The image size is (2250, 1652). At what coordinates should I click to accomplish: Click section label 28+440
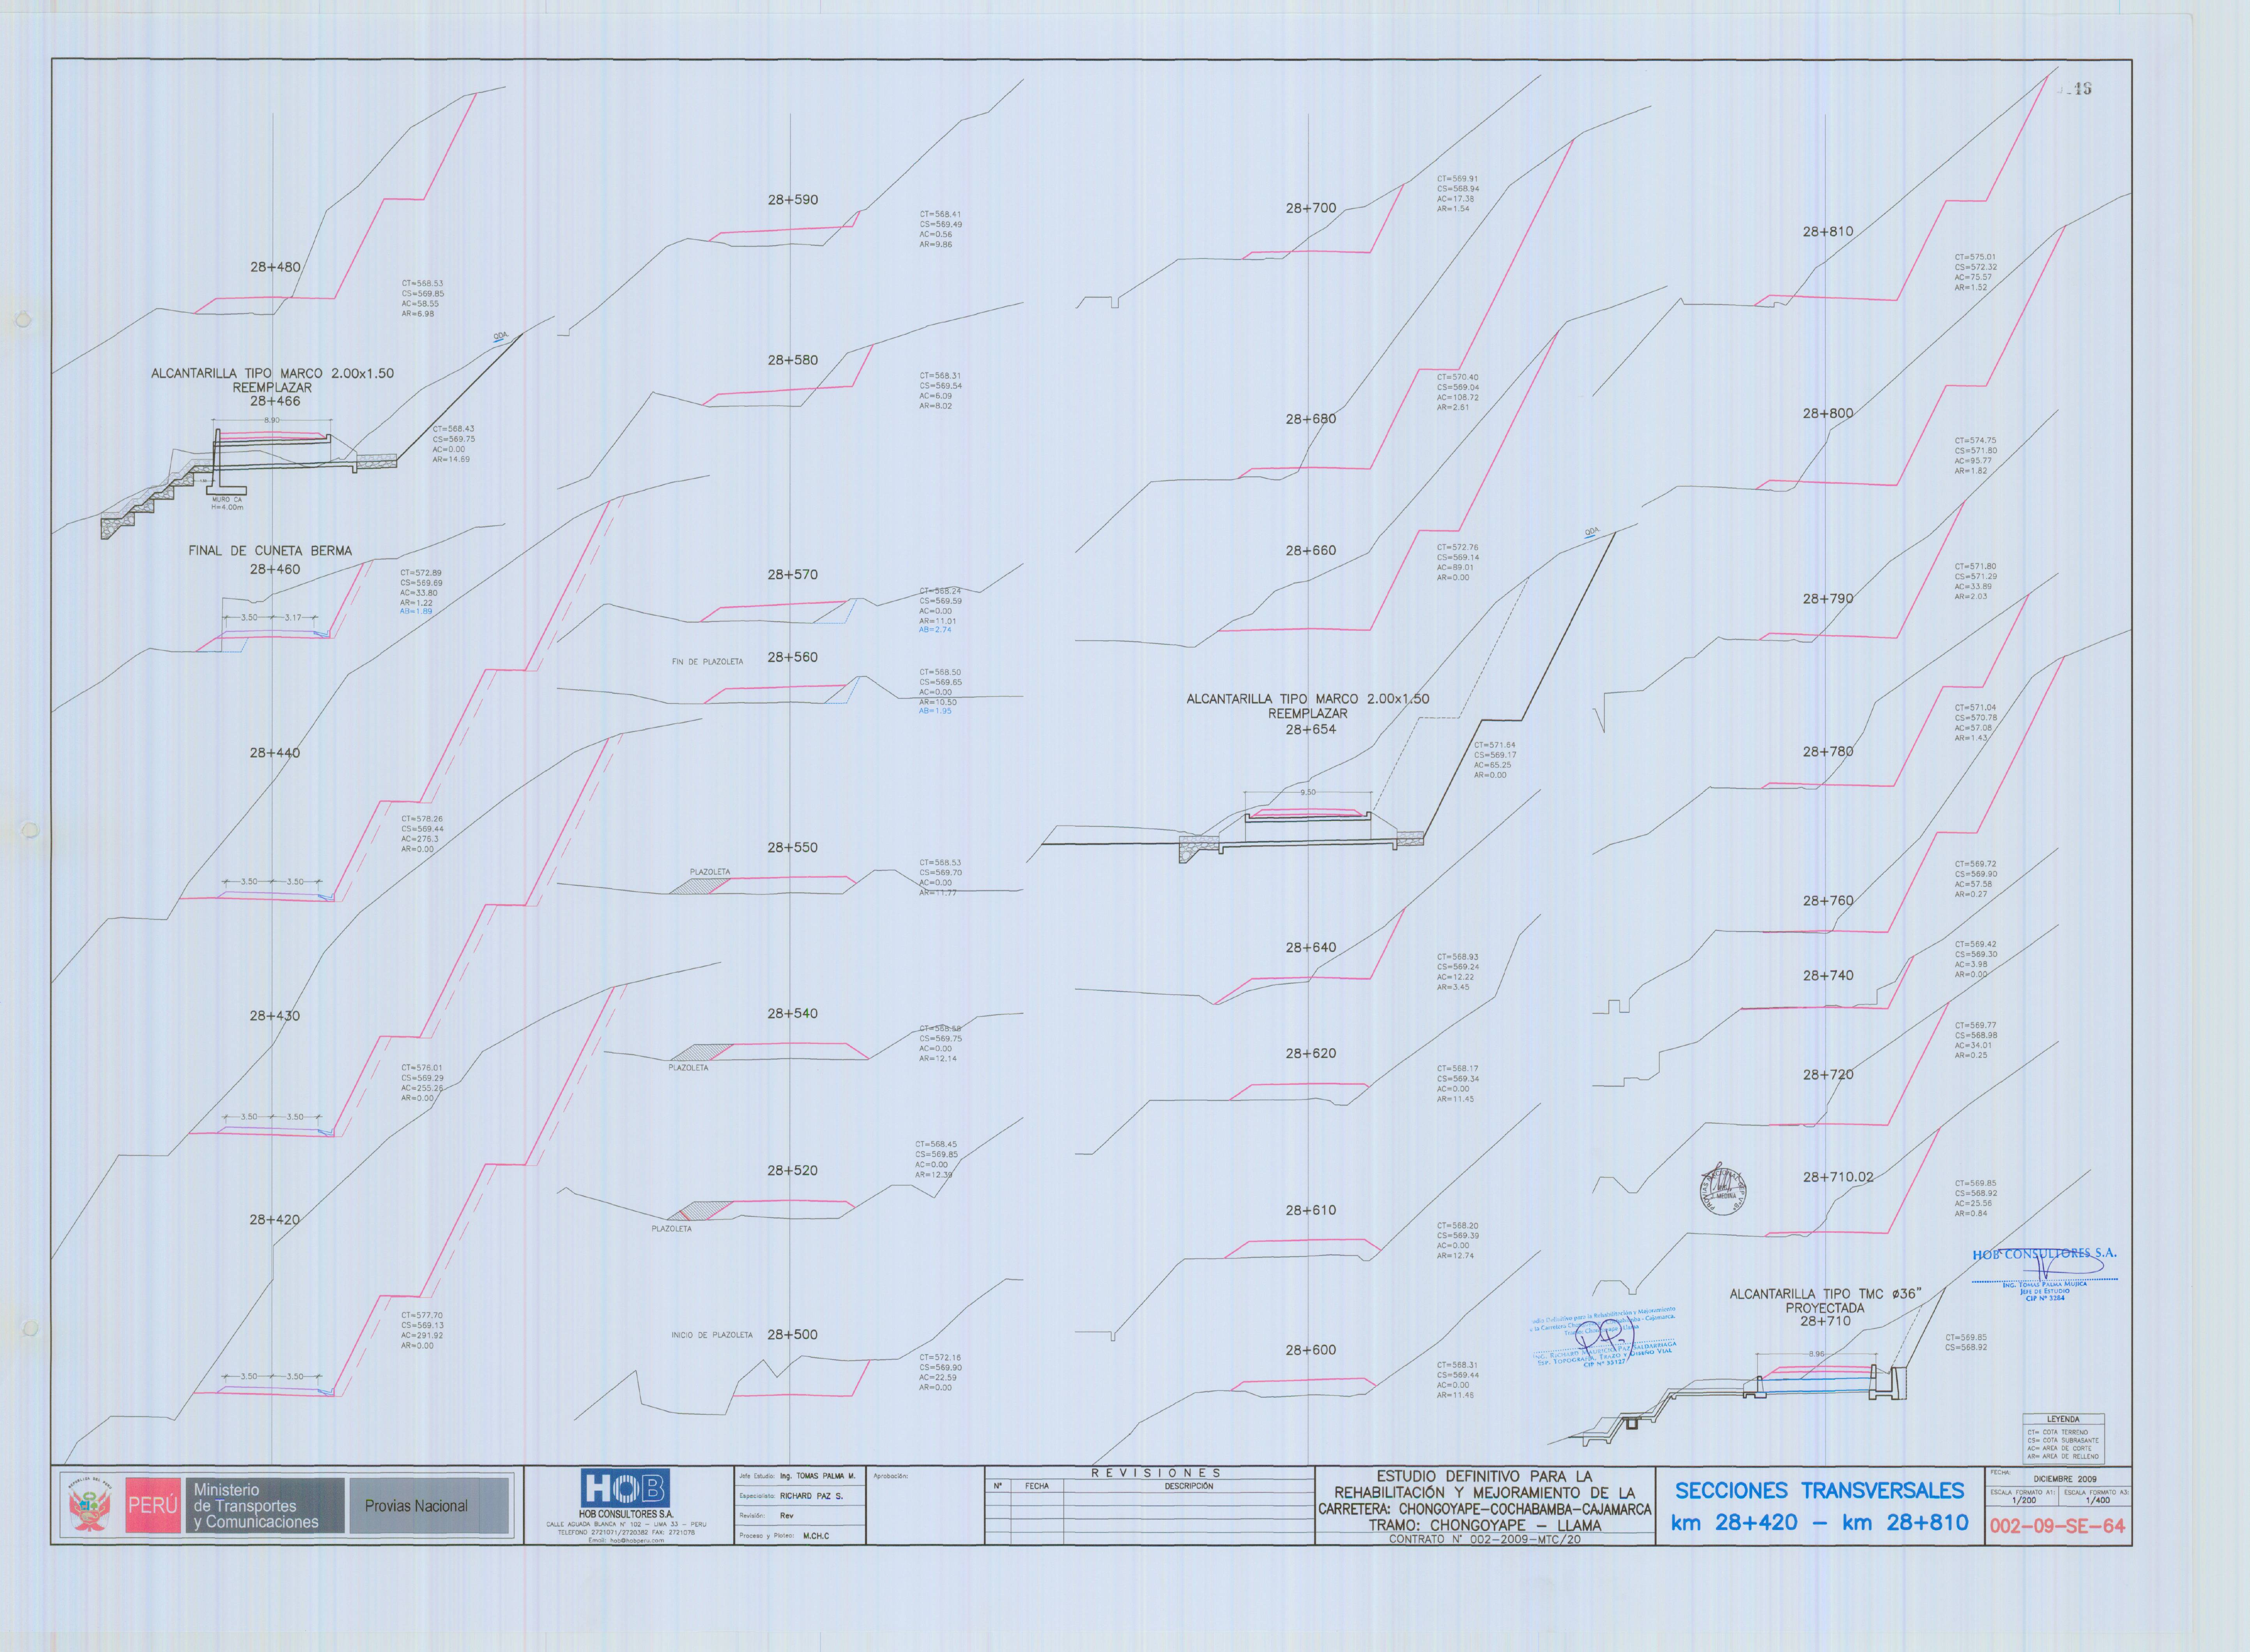[x=275, y=753]
